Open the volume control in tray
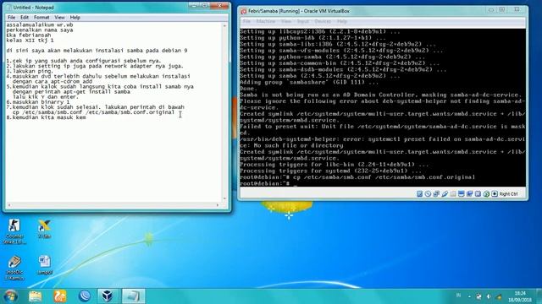542x304 pixels. (489, 296)
